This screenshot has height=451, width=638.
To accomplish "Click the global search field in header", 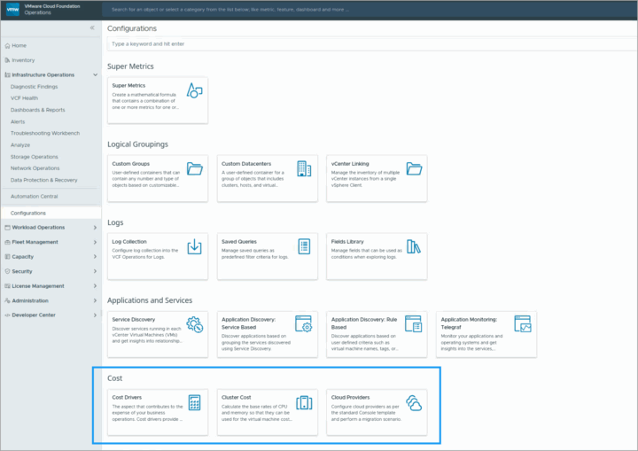I will click(x=369, y=10).
